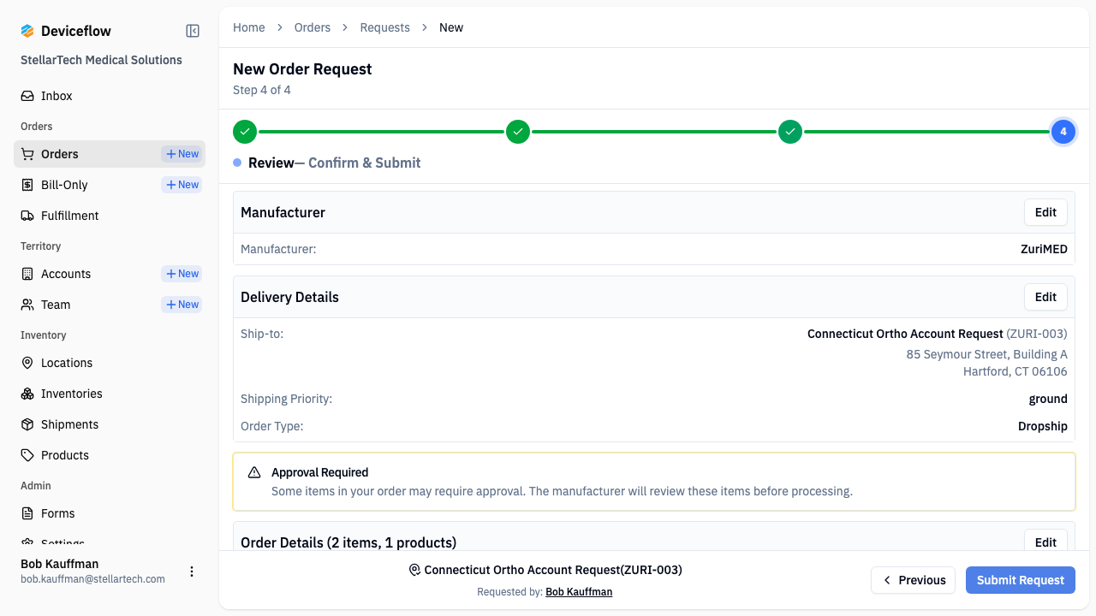Screen dimensions: 1096x616
Task: Click the Inventories boxes icon
Action: (27, 394)
